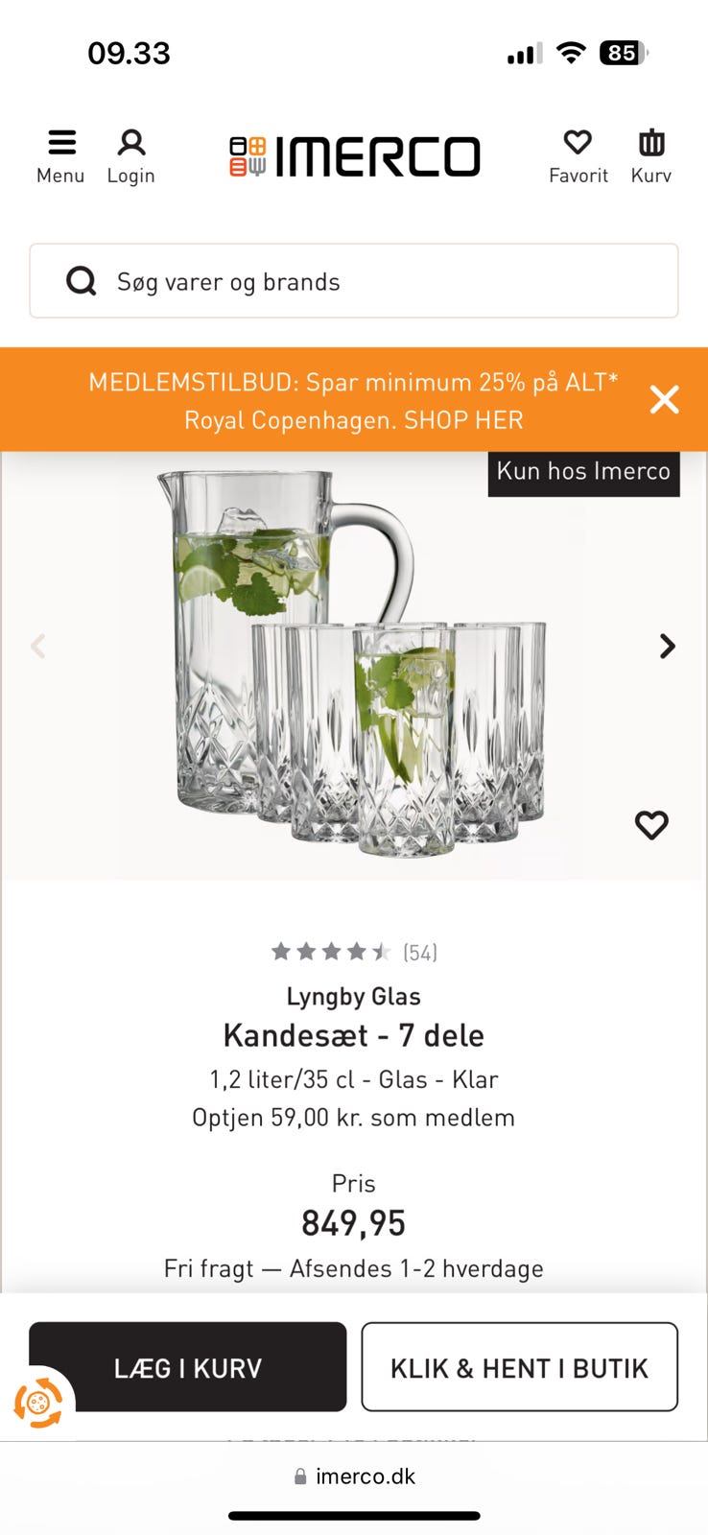This screenshot has width=708, height=1535.
Task: Open the cookie consent icon bottom left
Action: click(40, 1402)
